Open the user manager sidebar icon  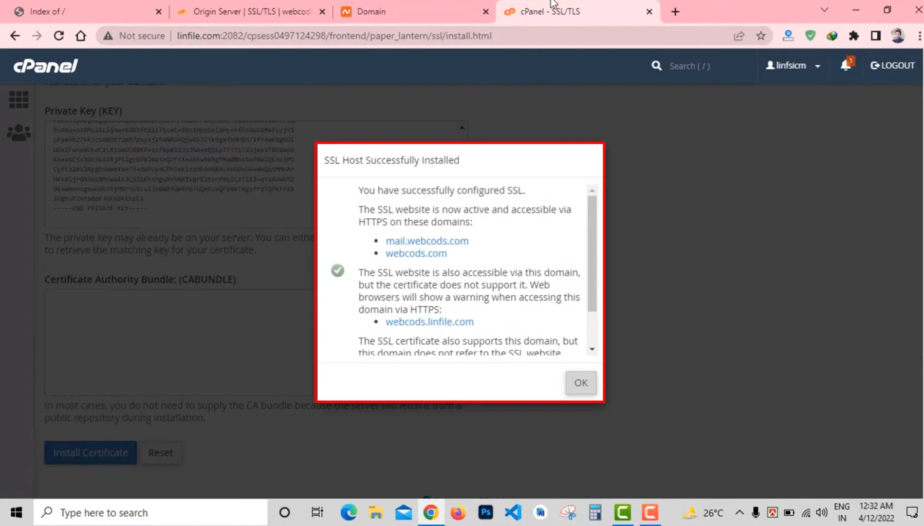click(x=18, y=132)
